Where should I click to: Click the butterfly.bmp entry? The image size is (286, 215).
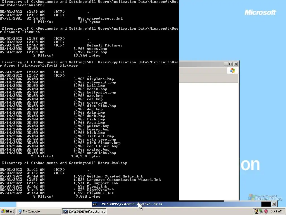101,92
